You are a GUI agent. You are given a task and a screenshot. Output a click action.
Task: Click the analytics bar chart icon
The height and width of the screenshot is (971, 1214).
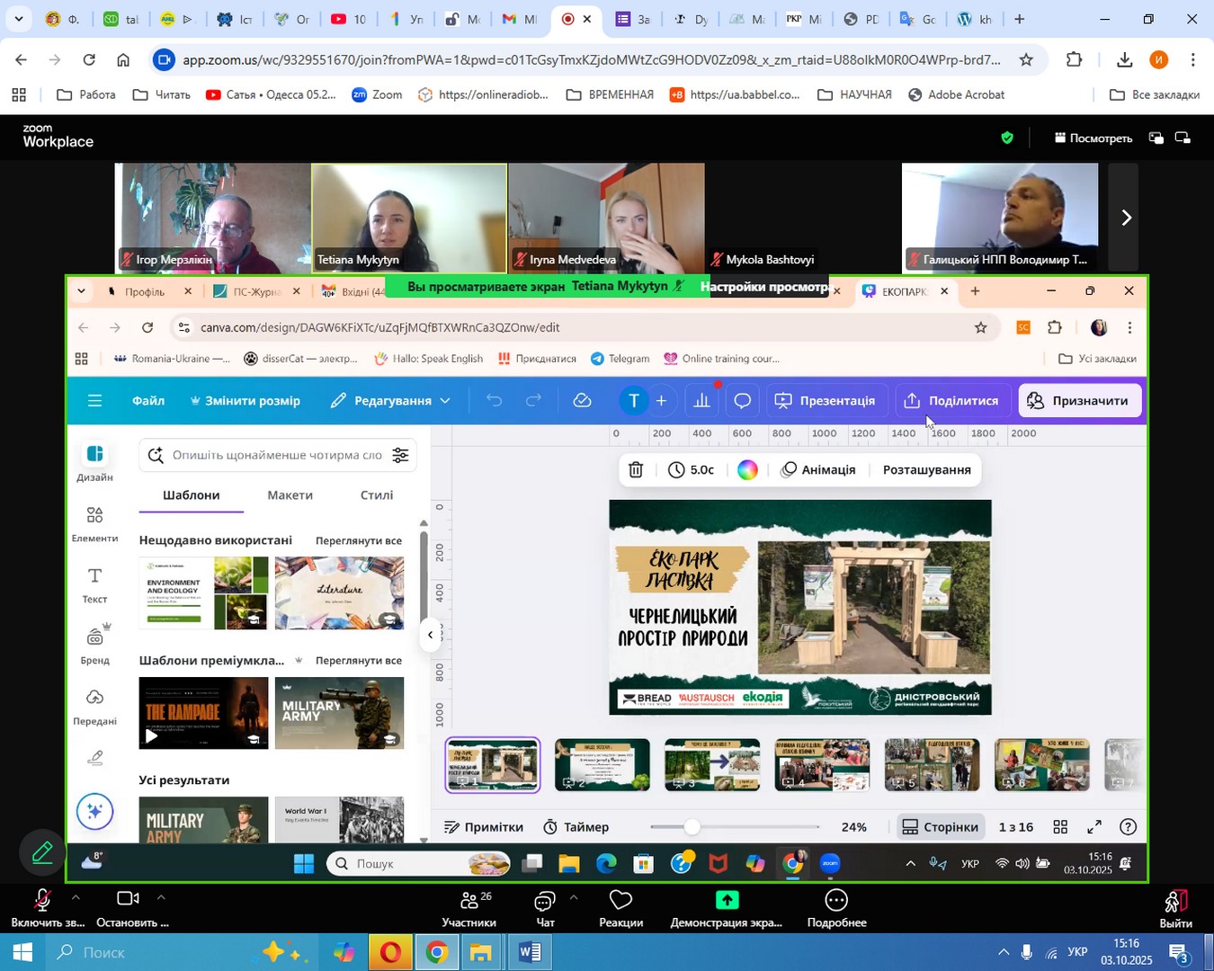pyautogui.click(x=702, y=401)
